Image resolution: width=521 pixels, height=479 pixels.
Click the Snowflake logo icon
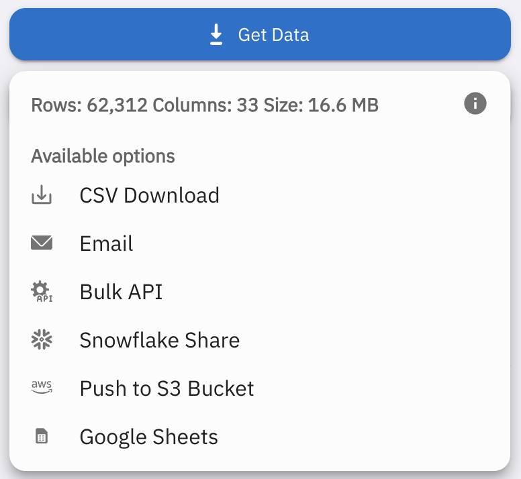[x=42, y=339]
